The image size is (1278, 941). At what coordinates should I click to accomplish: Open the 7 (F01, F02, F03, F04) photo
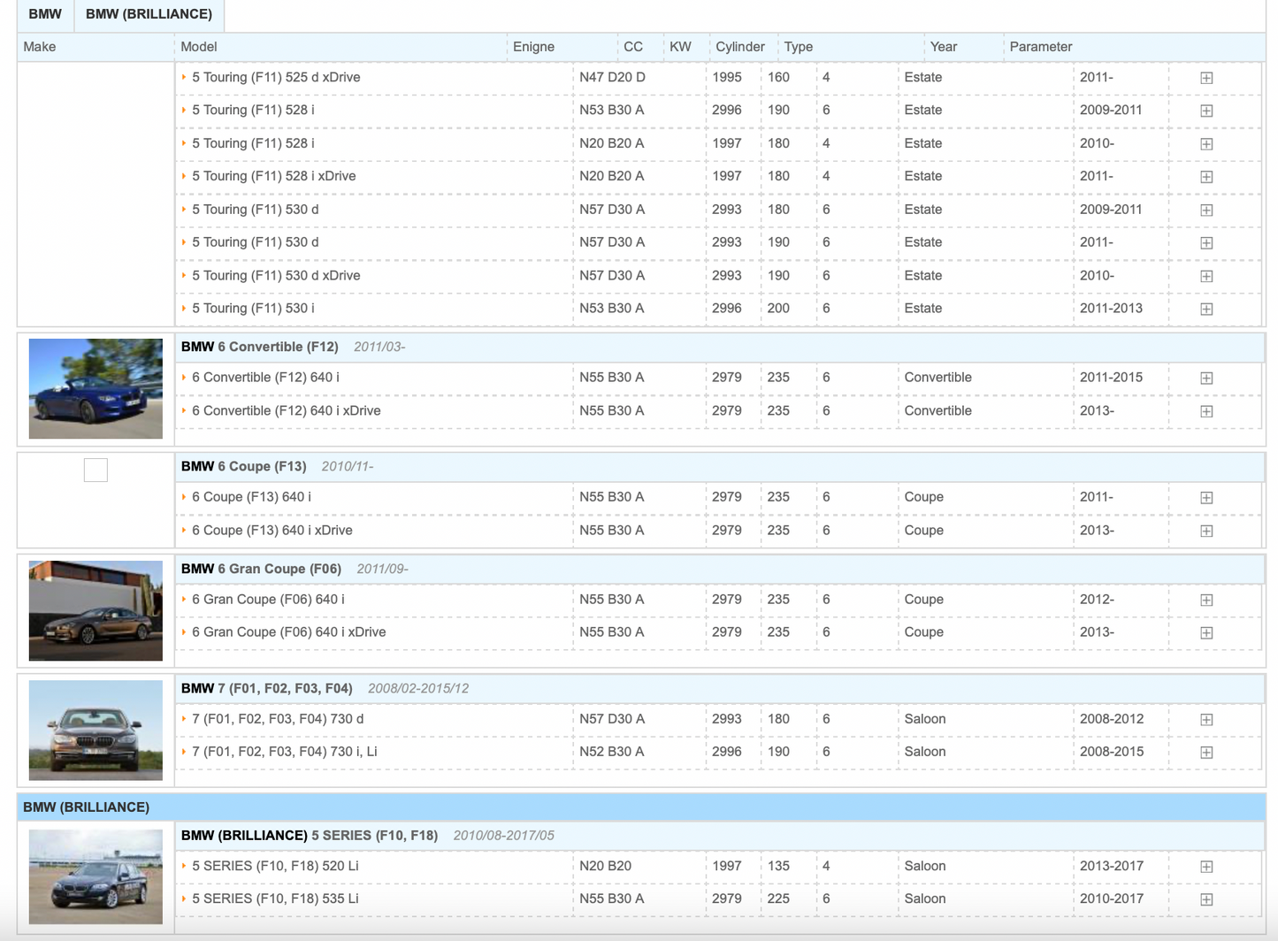click(x=96, y=730)
